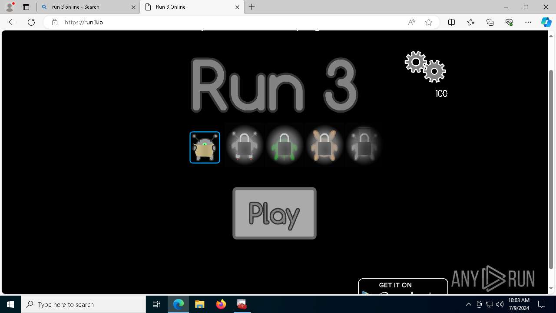
Task: Select the locked dark fifth character
Action: 364,146
